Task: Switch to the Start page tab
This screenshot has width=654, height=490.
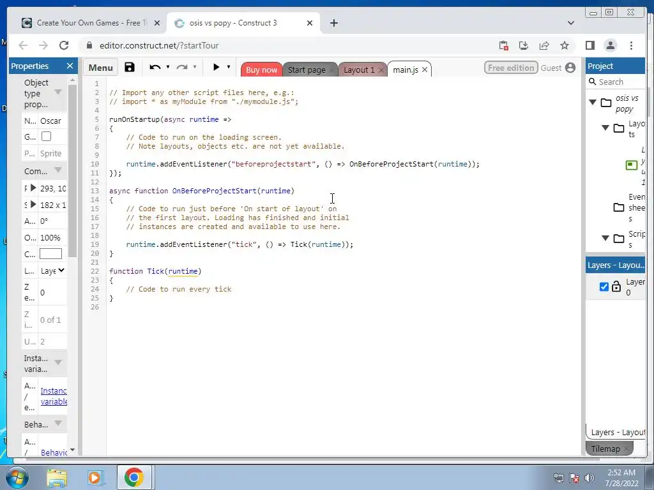Action: [x=307, y=70]
